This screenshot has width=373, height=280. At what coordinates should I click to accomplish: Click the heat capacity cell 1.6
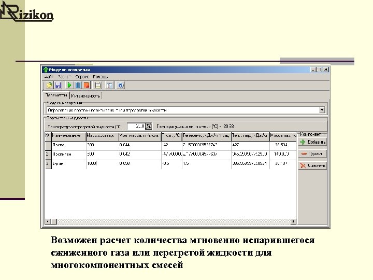(207, 164)
